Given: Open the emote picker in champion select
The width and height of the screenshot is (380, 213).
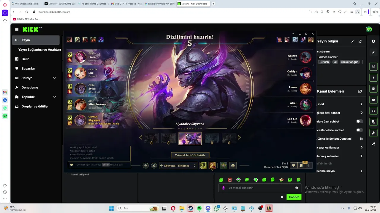Looking at the screenshot, I should pos(233,166).
